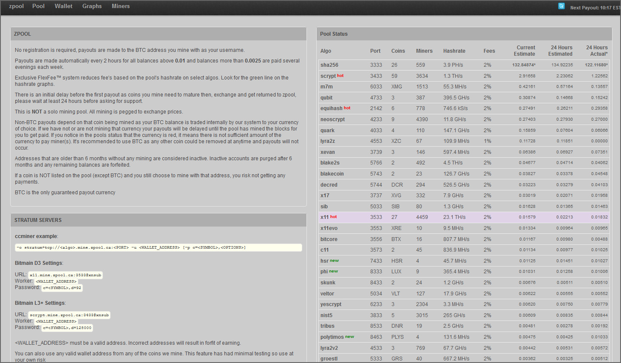Select Bitmain D3 password c=<SYMBOL>,d=92
This screenshot has width=621, height=363.
click(x=62, y=288)
